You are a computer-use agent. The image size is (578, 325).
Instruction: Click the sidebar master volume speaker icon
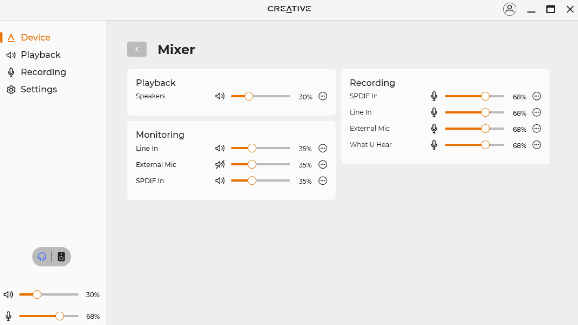(8, 295)
